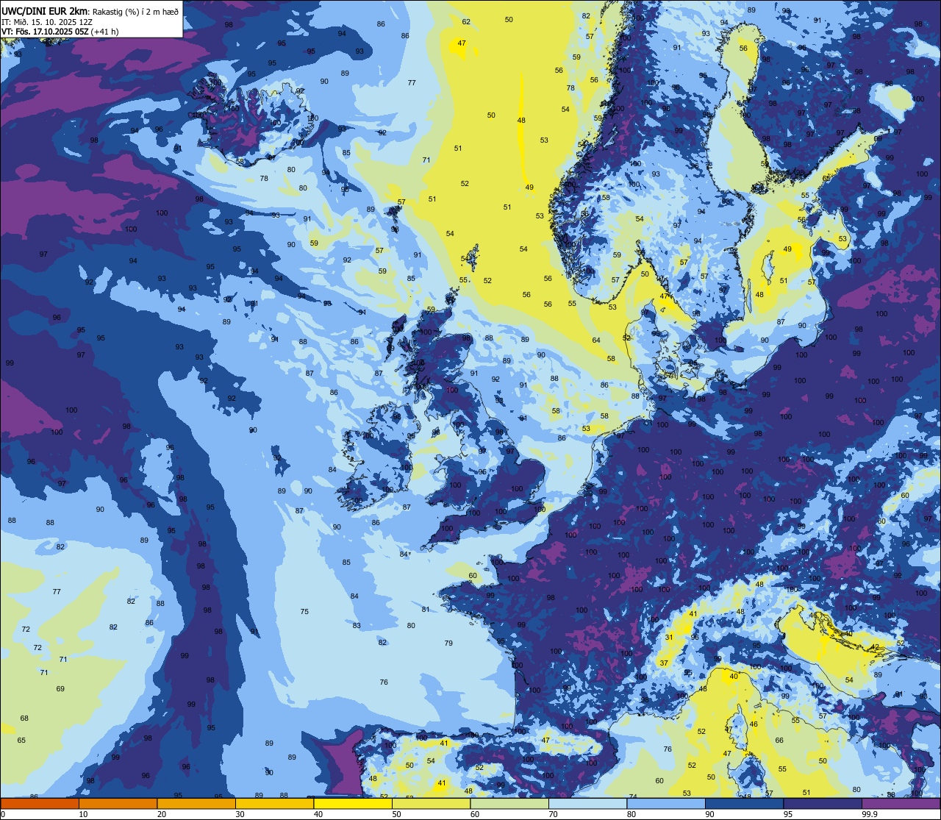Click the '20' legend scale label

162,814
